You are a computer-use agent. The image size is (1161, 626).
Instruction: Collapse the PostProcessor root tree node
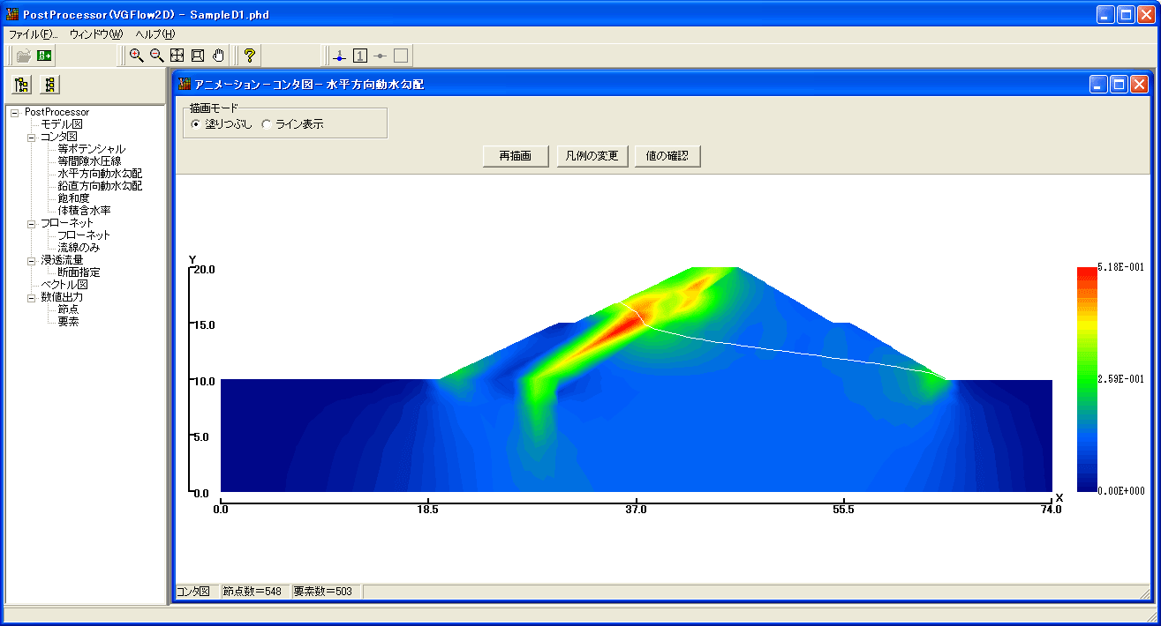coord(15,112)
